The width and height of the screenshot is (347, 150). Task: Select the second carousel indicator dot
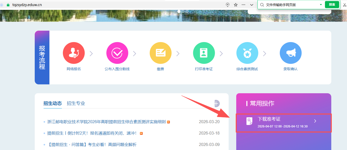click(x=183, y=11)
